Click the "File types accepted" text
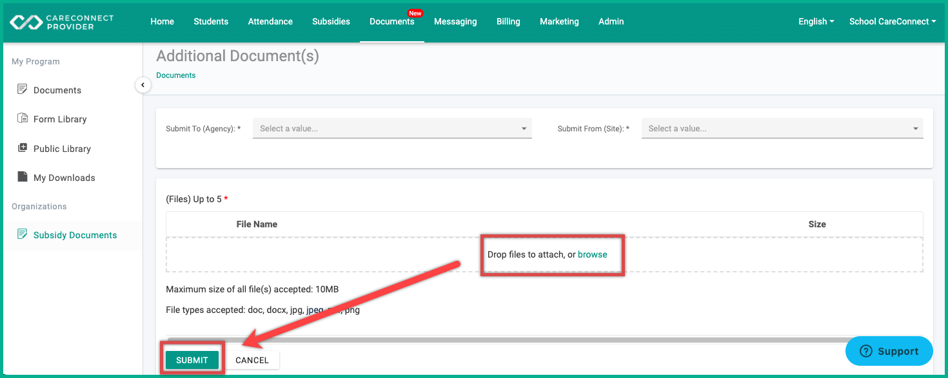The image size is (948, 378). 262,310
